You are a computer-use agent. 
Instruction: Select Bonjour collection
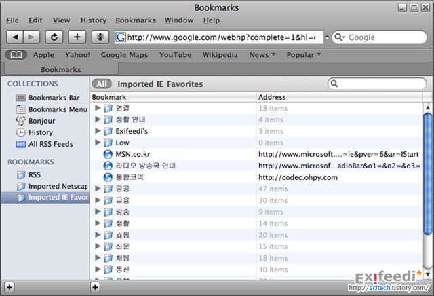pos(35,121)
